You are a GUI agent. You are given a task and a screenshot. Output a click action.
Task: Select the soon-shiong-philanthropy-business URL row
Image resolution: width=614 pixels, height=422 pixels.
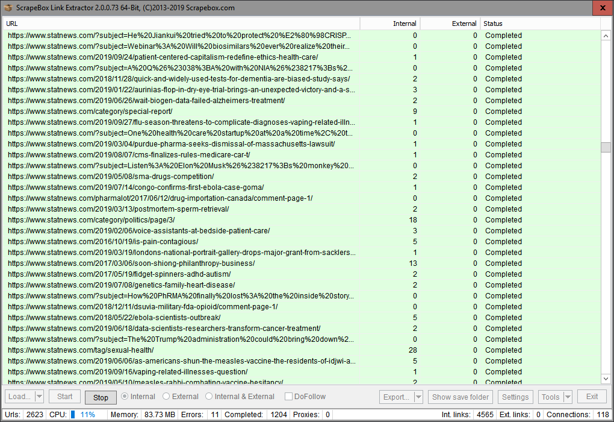(302, 263)
